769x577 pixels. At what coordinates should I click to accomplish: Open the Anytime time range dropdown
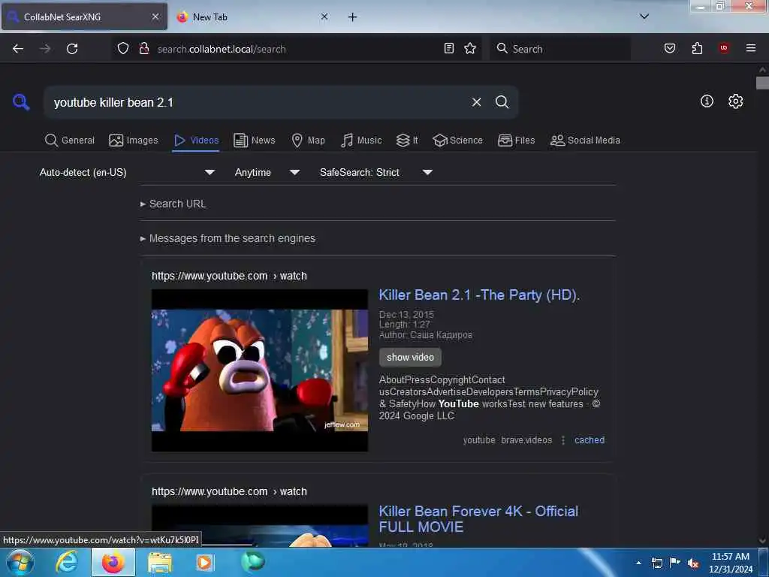tap(267, 172)
